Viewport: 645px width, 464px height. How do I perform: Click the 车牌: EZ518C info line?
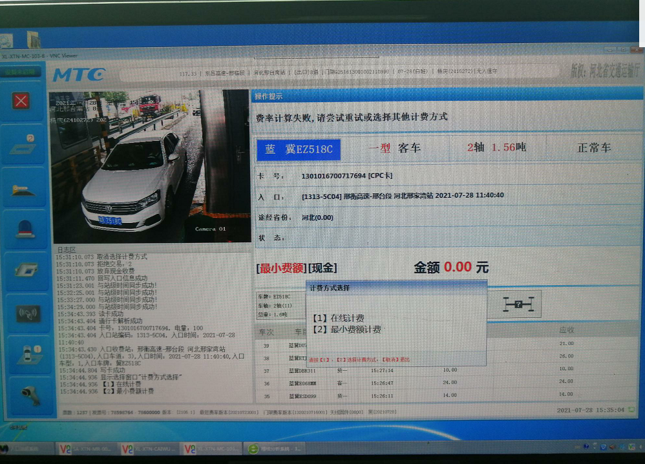coord(274,297)
